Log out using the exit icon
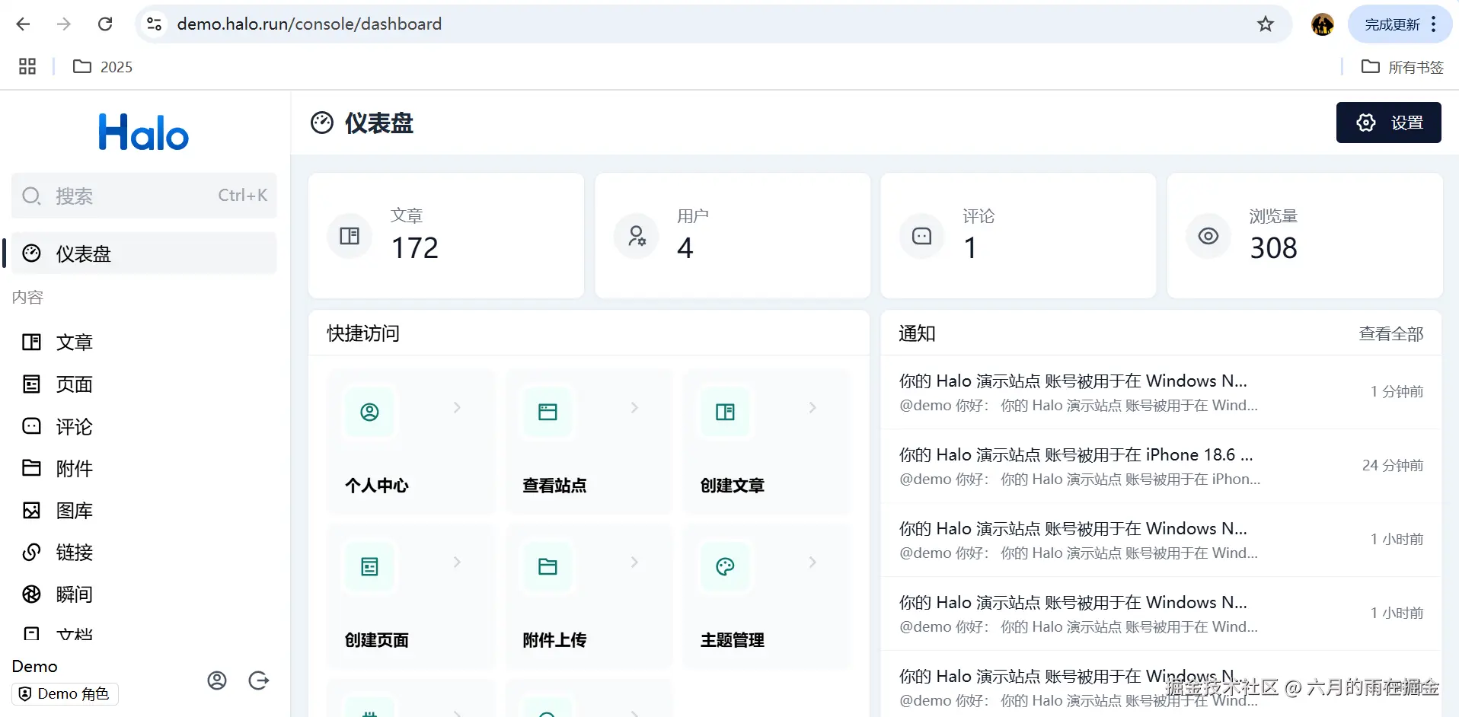The width and height of the screenshot is (1459, 717). [x=259, y=680]
